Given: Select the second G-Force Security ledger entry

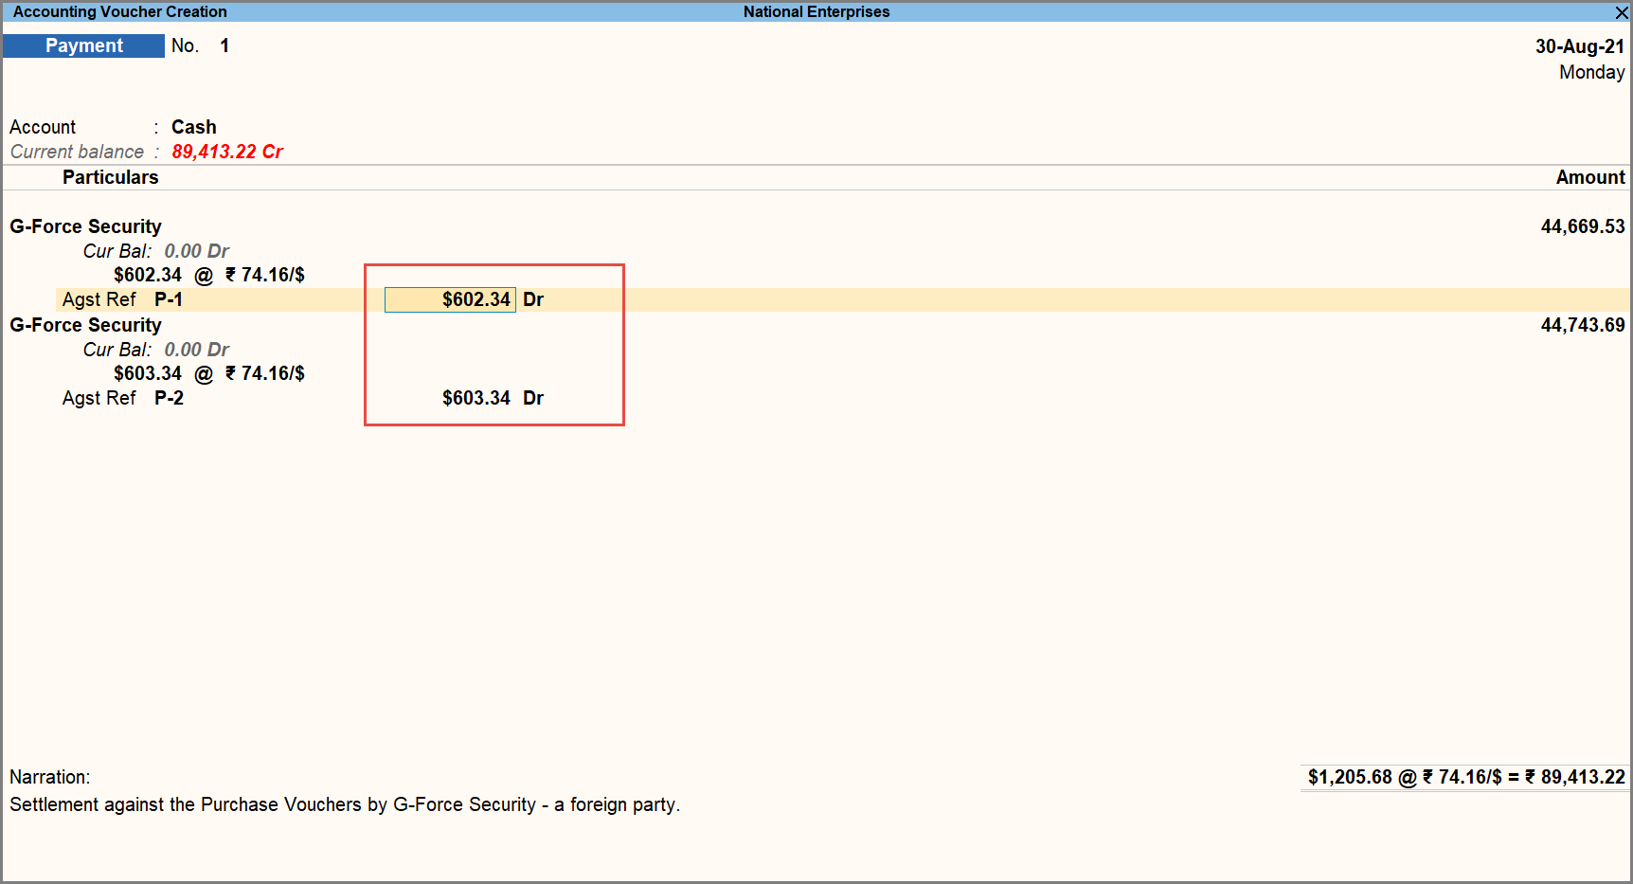Looking at the screenshot, I should 85,325.
